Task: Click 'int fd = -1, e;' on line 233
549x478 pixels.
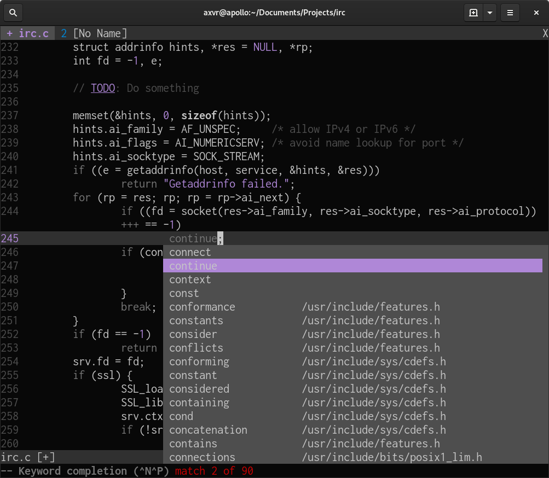Action: click(x=118, y=61)
